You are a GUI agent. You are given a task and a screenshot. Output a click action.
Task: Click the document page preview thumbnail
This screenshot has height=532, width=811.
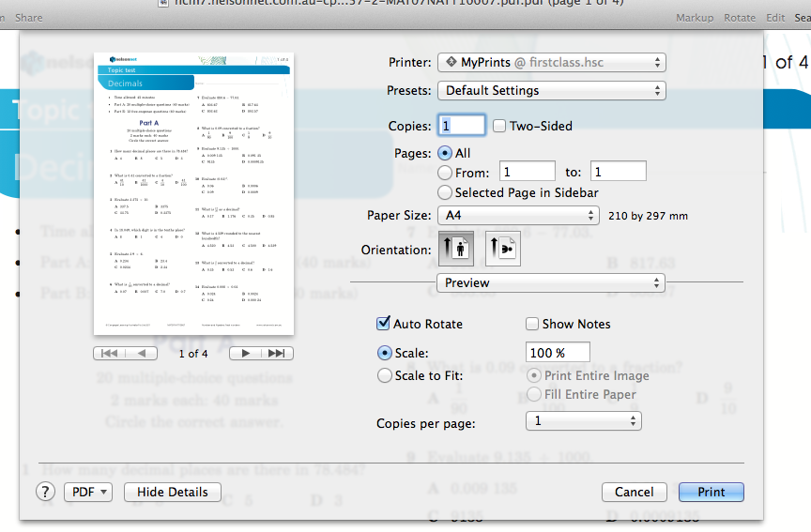tap(193, 194)
